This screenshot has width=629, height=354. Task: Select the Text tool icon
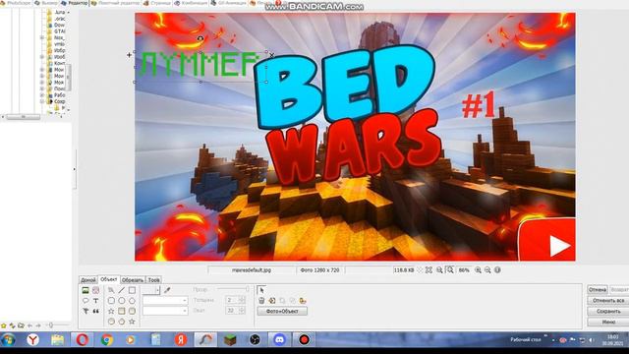96,301
